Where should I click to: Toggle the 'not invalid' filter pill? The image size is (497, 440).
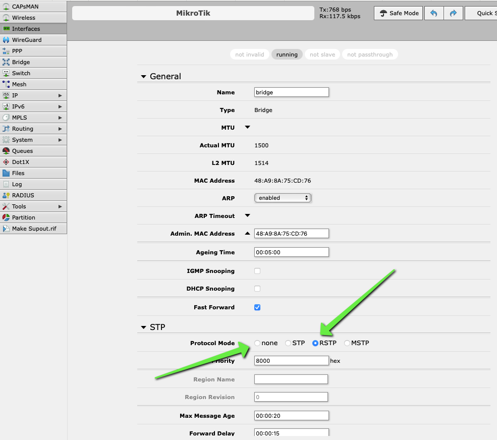[x=249, y=54]
